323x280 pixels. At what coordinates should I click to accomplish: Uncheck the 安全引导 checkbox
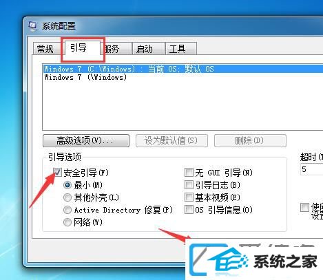57,172
